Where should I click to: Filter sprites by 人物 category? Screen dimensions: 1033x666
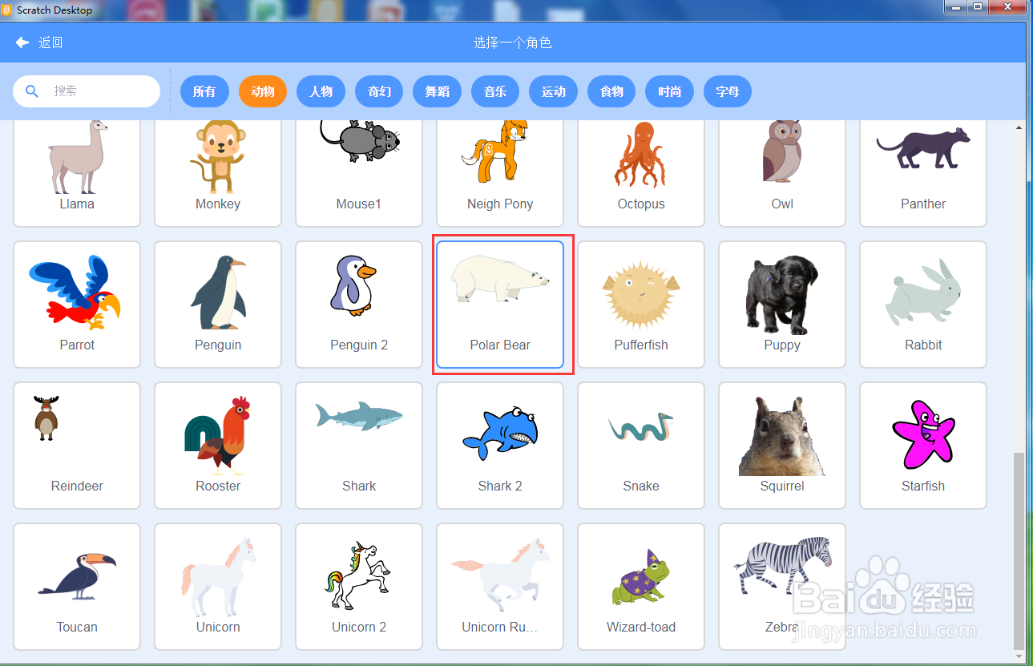coord(321,91)
